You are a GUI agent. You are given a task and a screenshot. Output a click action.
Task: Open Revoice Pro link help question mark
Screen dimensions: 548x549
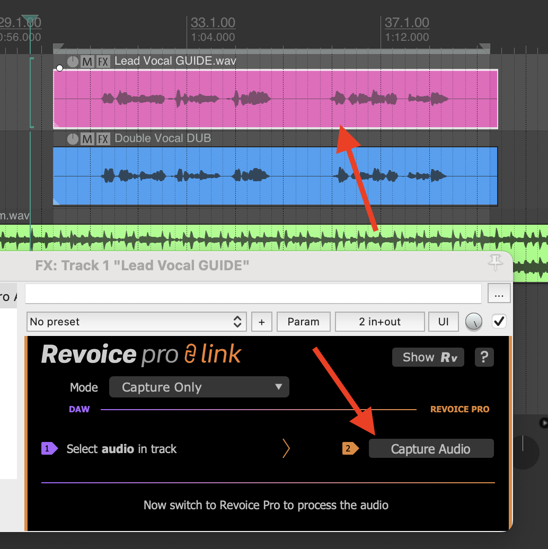point(484,357)
